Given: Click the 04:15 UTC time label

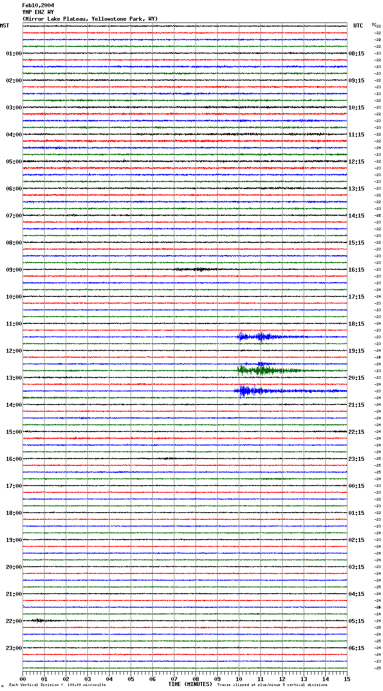Looking at the screenshot, I should pos(356,594).
